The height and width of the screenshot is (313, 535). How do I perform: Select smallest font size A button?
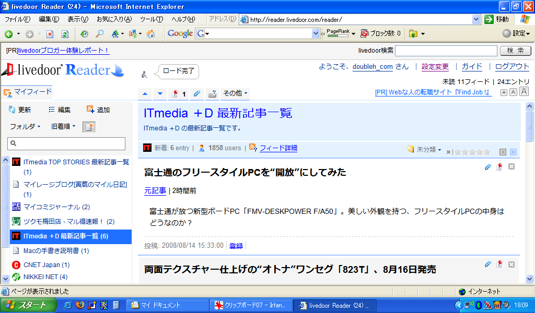click(504, 92)
